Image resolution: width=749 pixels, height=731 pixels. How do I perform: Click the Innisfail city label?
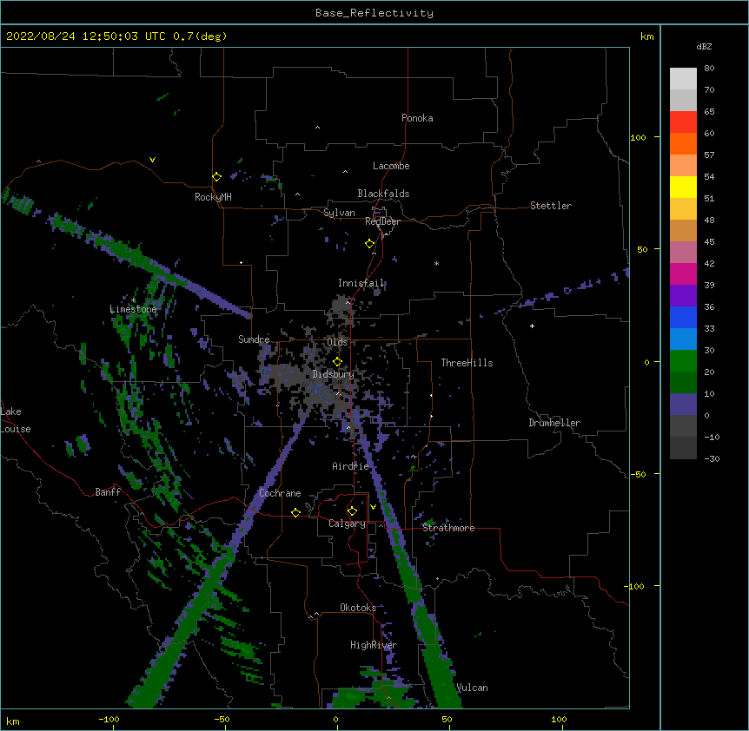pyautogui.click(x=361, y=283)
